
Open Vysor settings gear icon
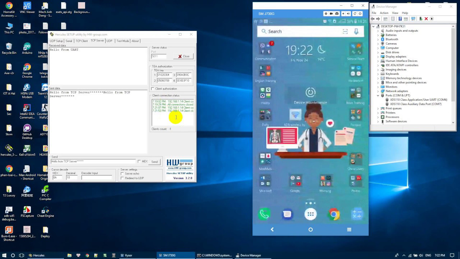326,14
